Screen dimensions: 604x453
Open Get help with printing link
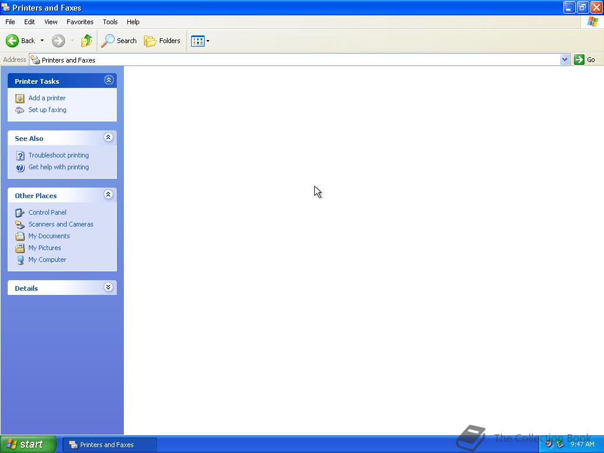click(x=58, y=167)
